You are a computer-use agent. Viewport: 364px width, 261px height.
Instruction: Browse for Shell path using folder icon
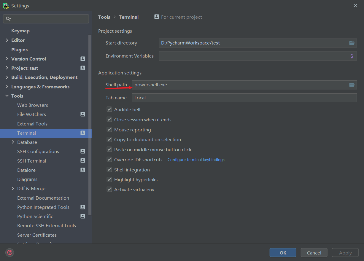(352, 85)
